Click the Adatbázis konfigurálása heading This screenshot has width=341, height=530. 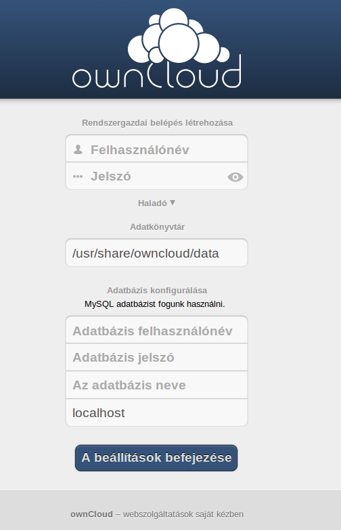click(157, 291)
